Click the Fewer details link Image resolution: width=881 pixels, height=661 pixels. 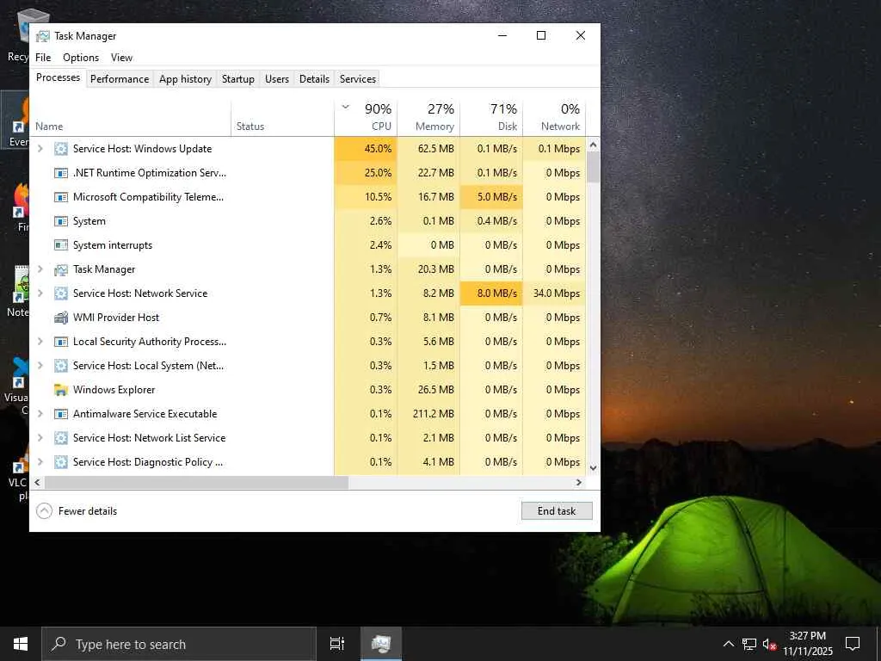[88, 511]
